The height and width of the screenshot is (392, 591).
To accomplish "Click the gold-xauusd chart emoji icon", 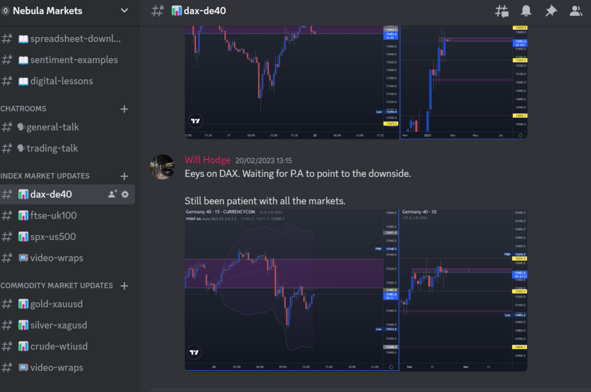I will (24, 304).
